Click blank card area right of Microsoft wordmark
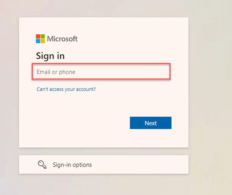The image size is (232, 195). [x=130, y=39]
